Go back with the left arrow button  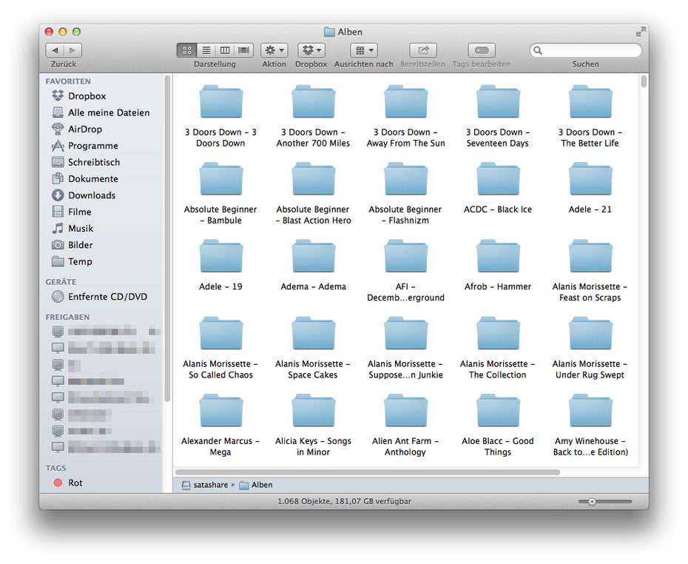pyautogui.click(x=55, y=50)
